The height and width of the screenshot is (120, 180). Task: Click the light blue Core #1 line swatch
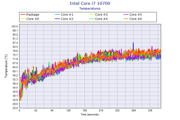57,15
